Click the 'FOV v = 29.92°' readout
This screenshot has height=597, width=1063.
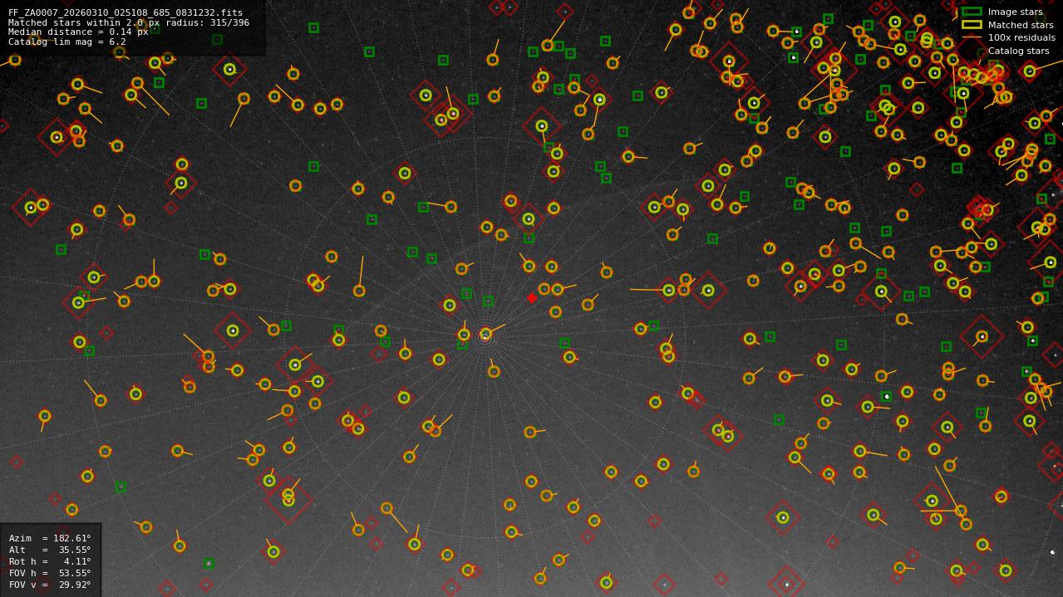(x=50, y=585)
